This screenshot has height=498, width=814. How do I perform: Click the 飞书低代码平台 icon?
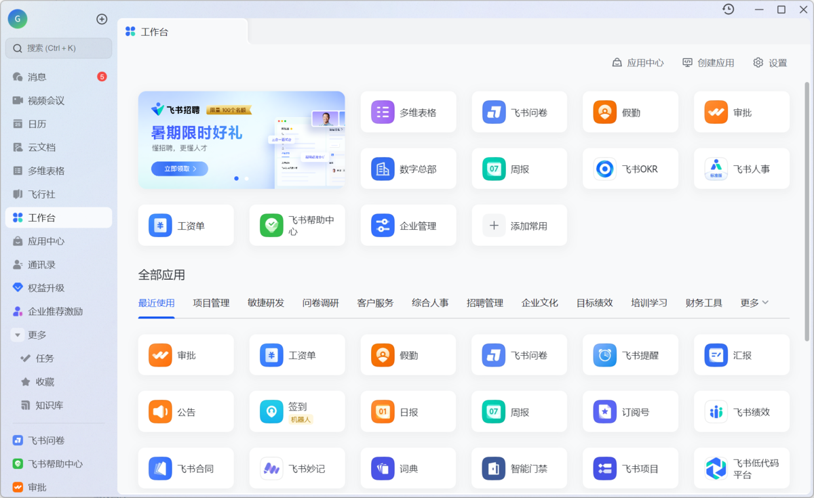(716, 468)
